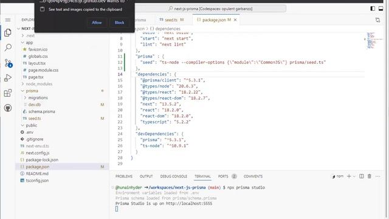Open terminal panel more actions ellipsis
The width and height of the screenshot is (389, 219).
pos(377,176)
